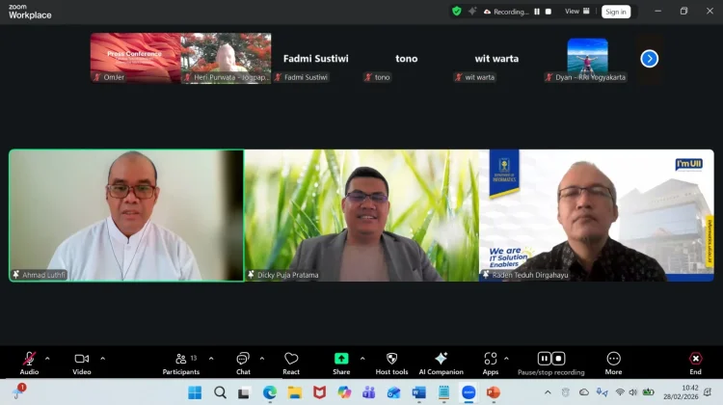Stop recording using top bar stop icon
The width and height of the screenshot is (723, 405).
(549, 12)
